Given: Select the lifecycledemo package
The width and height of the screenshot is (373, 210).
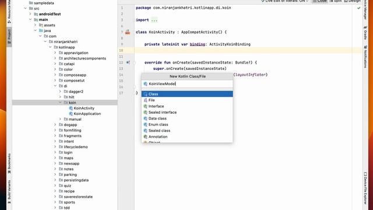Looking at the screenshot, I should 76,147.
